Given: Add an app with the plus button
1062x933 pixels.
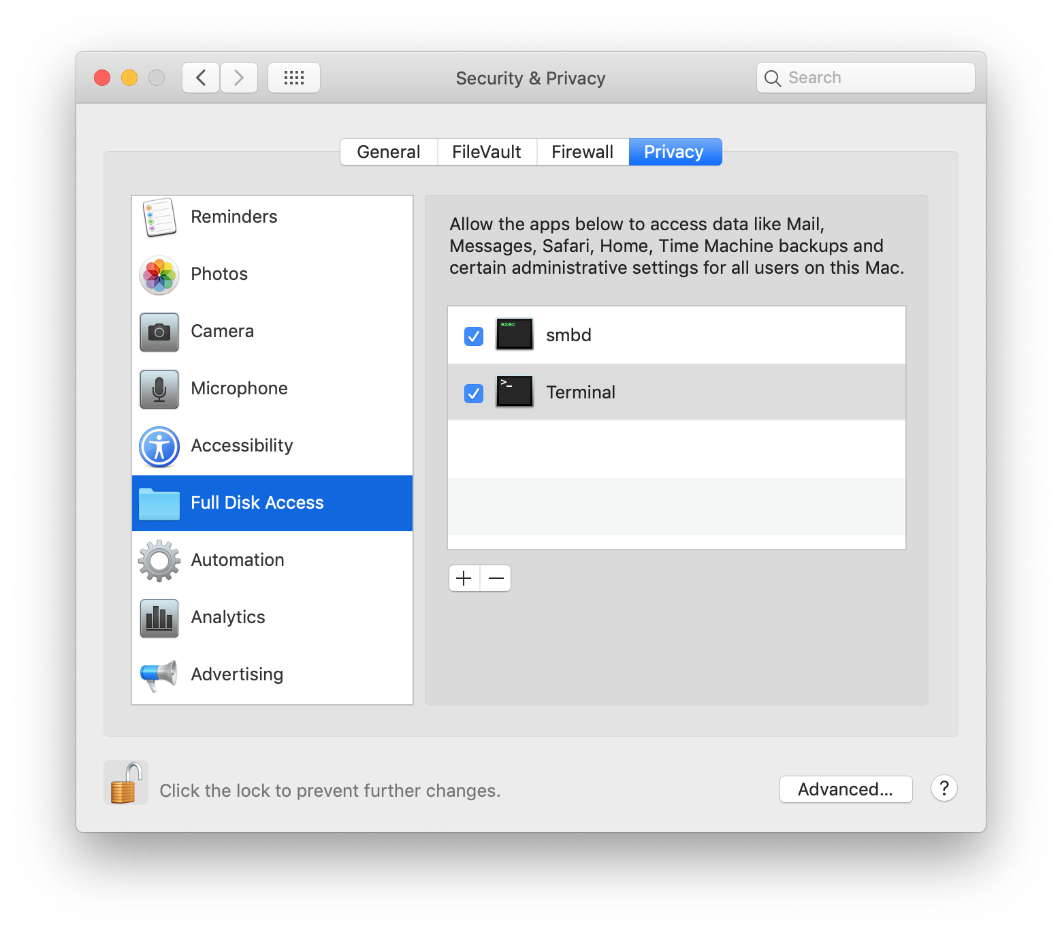Looking at the screenshot, I should coord(464,578).
